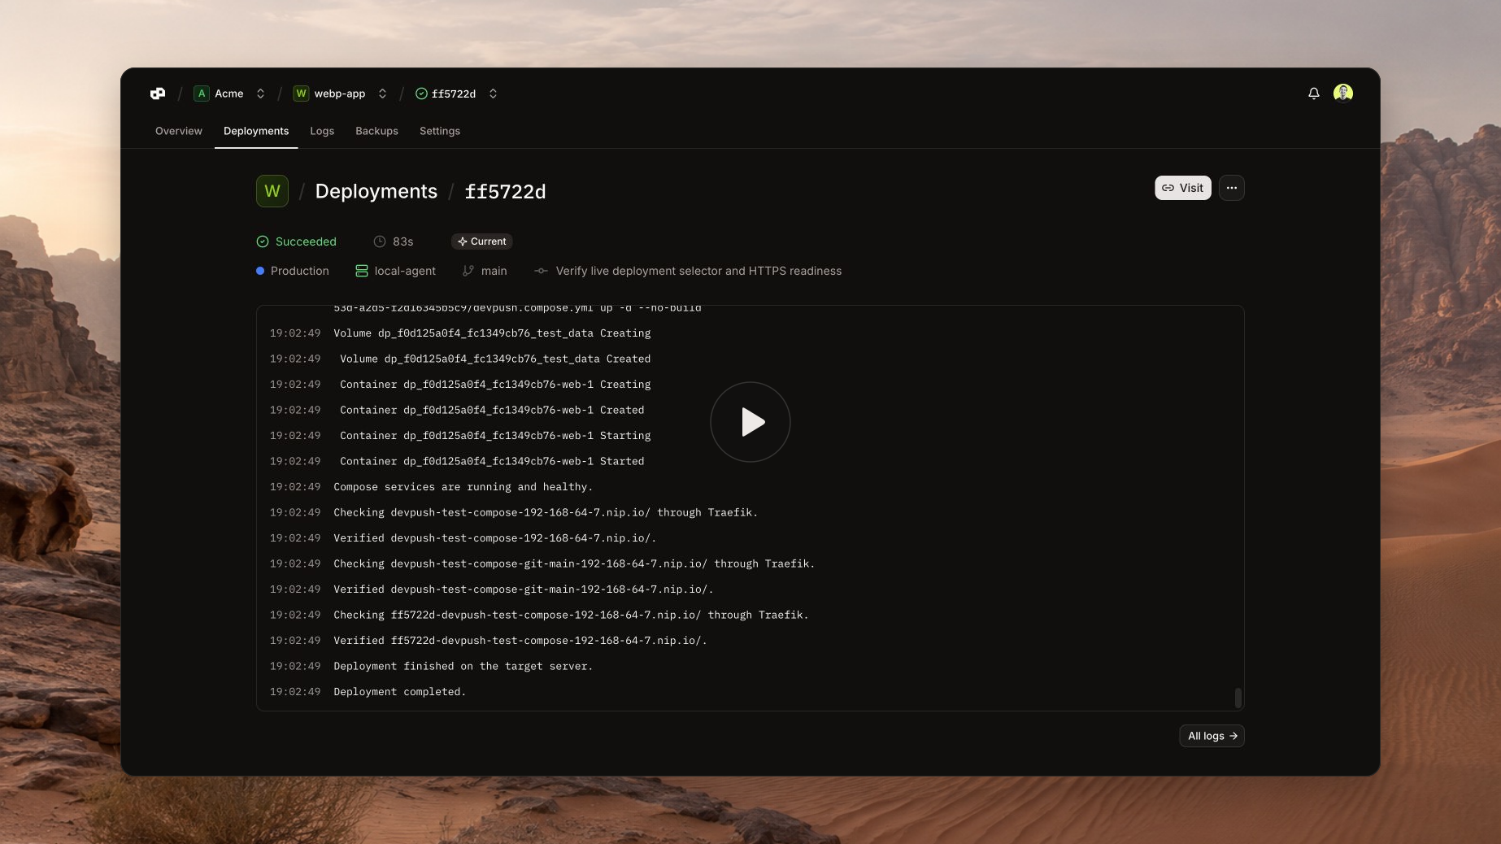Open the user avatar menu

(1343, 94)
